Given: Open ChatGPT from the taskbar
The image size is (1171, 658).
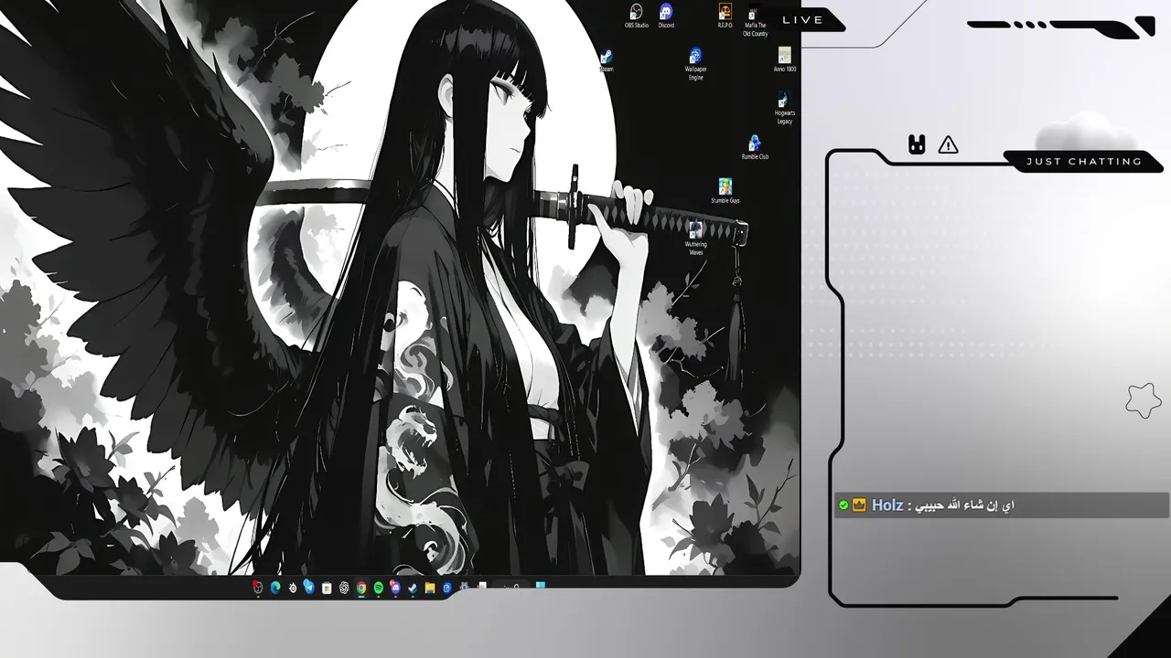Looking at the screenshot, I should pyautogui.click(x=344, y=588).
